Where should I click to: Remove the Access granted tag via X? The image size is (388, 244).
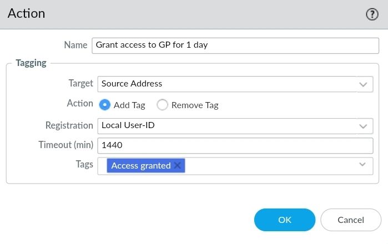pos(178,165)
